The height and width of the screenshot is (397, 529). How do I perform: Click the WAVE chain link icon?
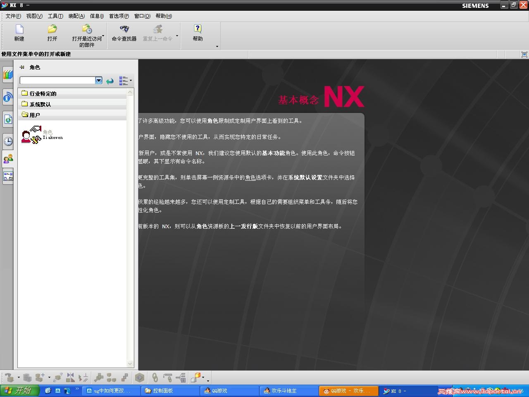pos(155,378)
